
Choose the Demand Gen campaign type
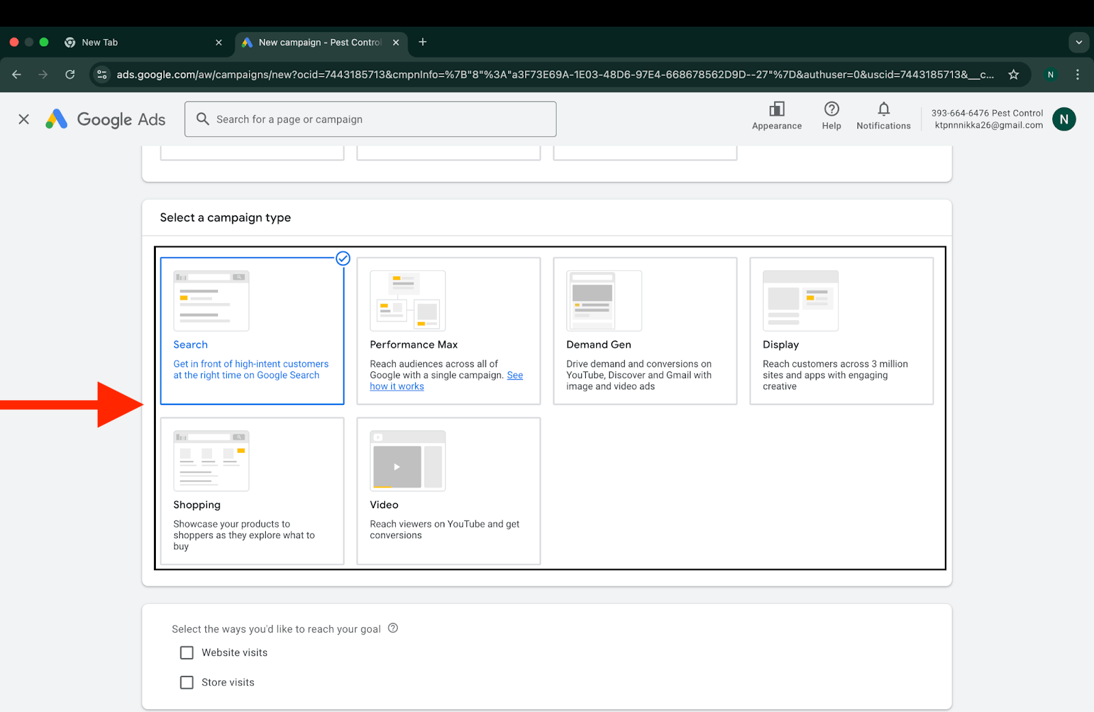click(x=645, y=331)
